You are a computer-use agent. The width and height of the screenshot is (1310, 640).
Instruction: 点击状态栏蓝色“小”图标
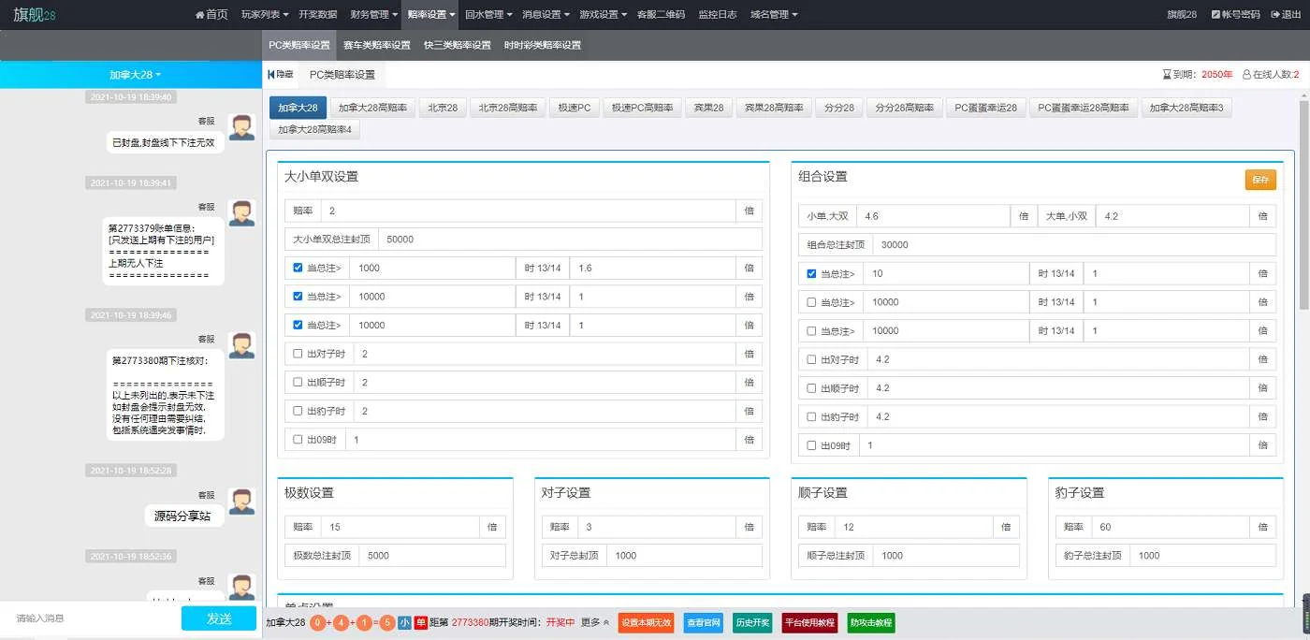click(x=404, y=622)
